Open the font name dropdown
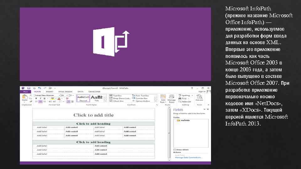301x169 pixels. tap(60, 95)
